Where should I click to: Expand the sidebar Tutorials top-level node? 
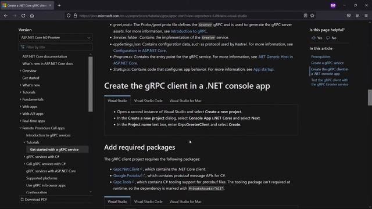point(20,92)
